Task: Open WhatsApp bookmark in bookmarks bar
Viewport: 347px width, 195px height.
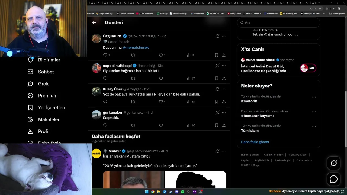Action: click(x=162, y=13)
